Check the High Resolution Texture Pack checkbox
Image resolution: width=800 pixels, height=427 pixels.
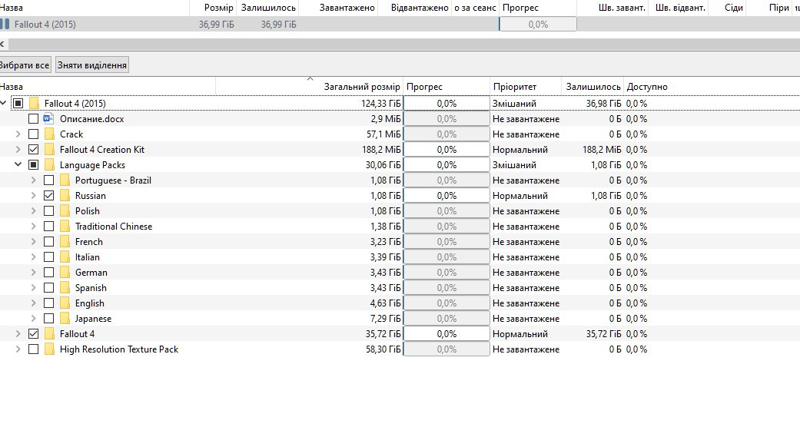[33, 349]
